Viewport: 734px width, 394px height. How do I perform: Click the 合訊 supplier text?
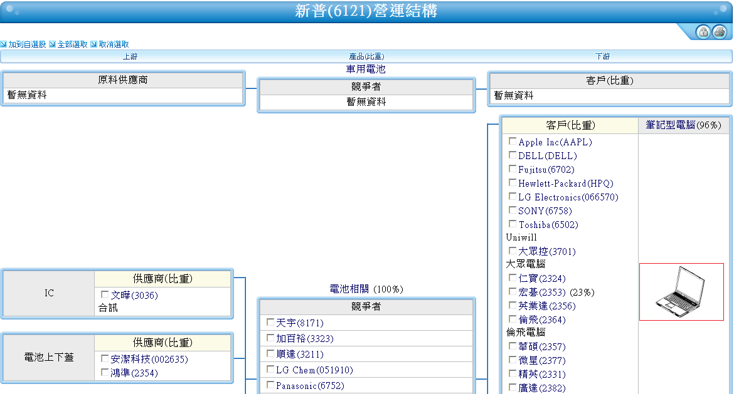point(108,308)
